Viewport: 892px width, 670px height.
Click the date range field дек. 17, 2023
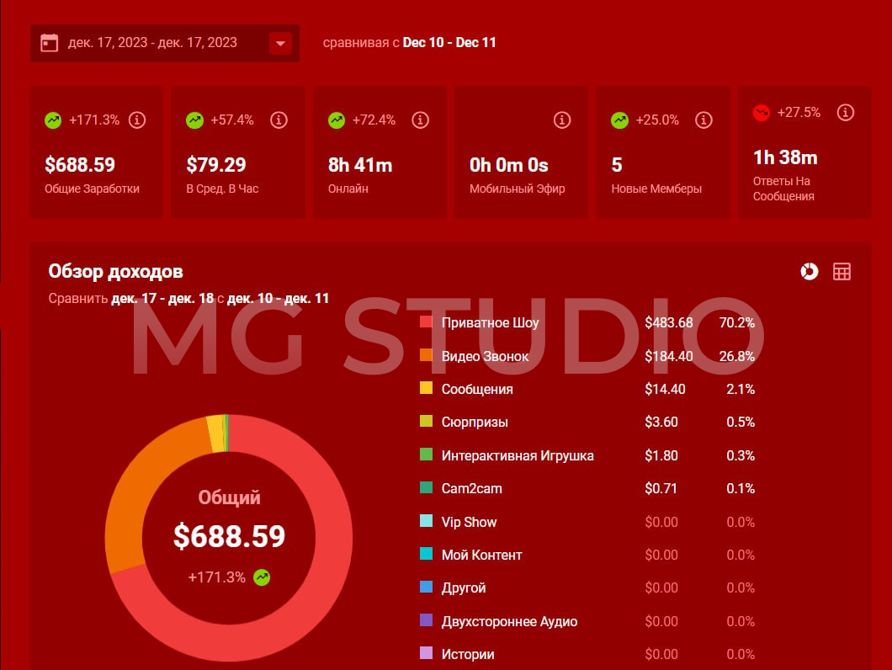153,43
